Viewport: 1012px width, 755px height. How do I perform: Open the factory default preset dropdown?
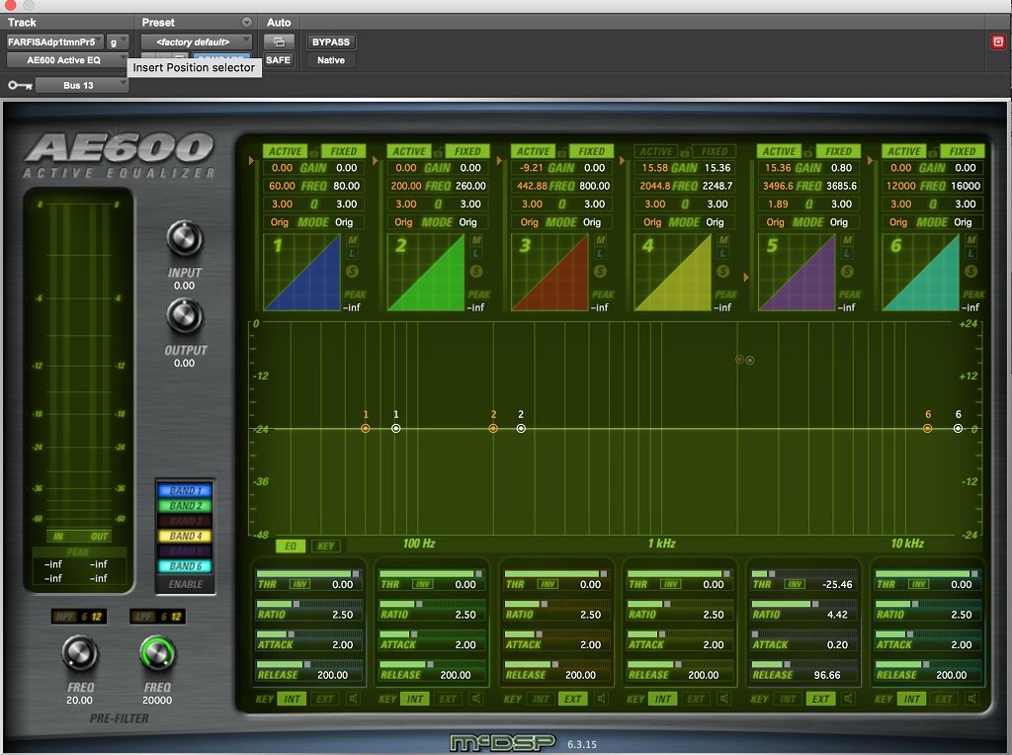pyautogui.click(x=196, y=42)
